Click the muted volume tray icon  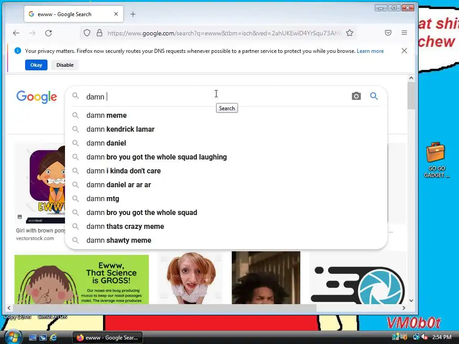424,337
